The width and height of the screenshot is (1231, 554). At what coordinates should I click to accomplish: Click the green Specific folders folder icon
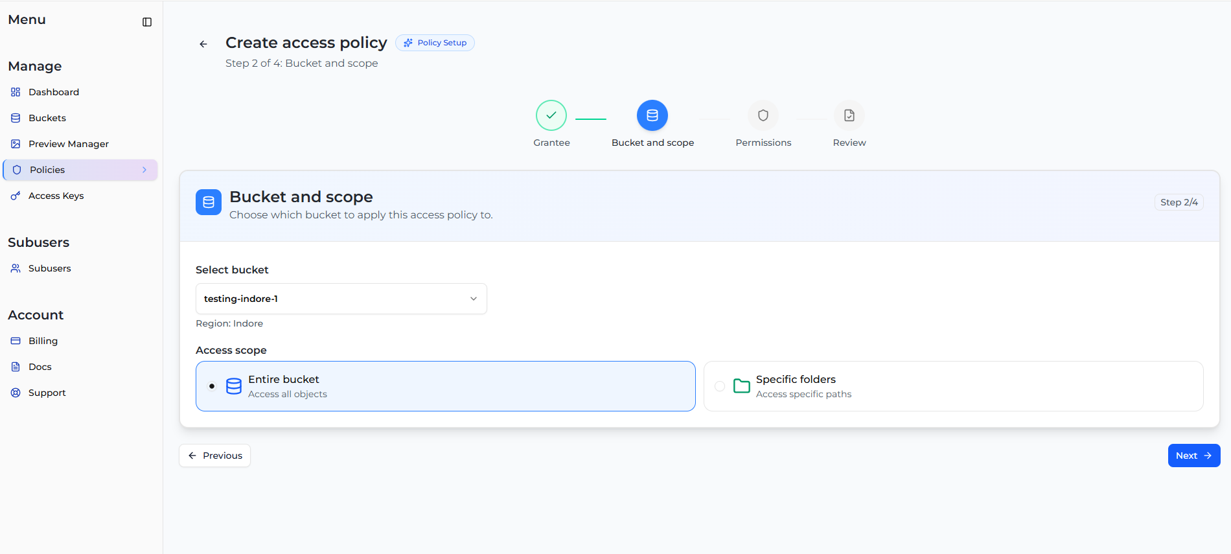coord(742,386)
